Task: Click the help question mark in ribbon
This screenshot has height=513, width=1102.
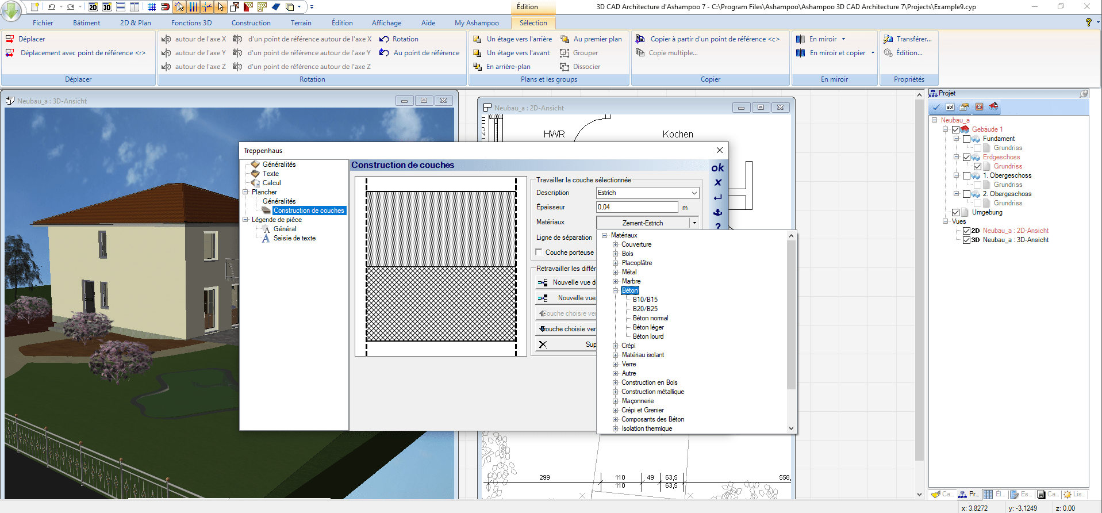Action: [1088, 22]
